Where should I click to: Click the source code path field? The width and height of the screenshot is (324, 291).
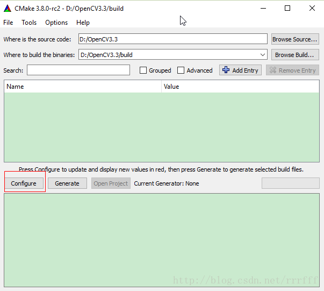pos(172,39)
